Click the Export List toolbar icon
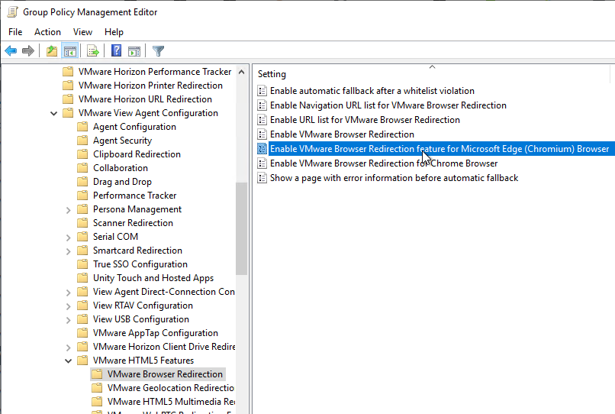 tap(92, 50)
